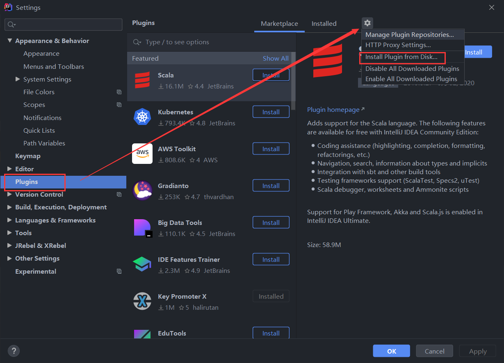Viewport: 504px width, 363px height.
Task: Focus the plugin search field
Action: (x=212, y=42)
